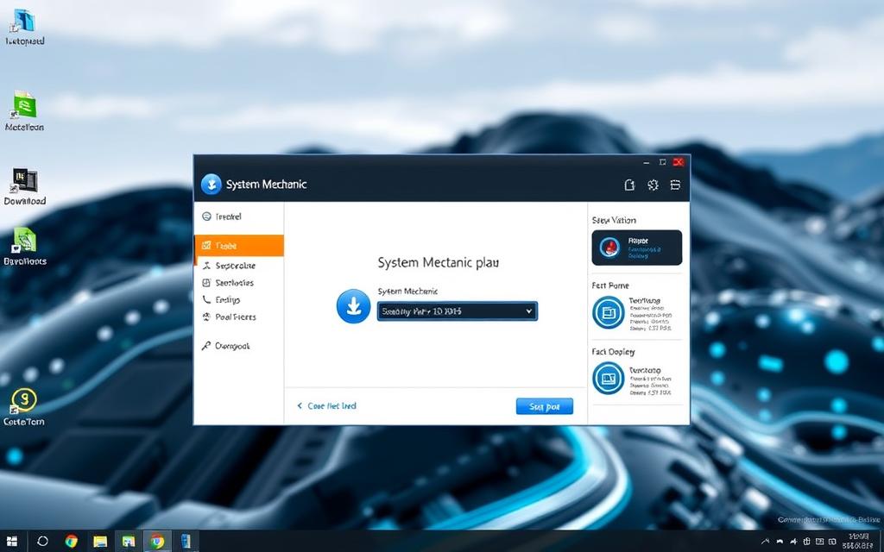The width and height of the screenshot is (884, 552).
Task: Click the round icon under Fact Pome
Action: click(x=609, y=312)
